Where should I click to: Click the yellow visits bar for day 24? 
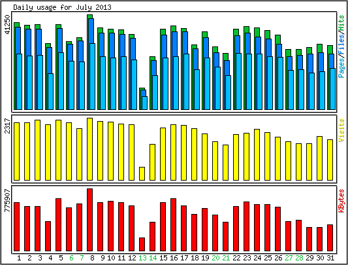(257, 154)
